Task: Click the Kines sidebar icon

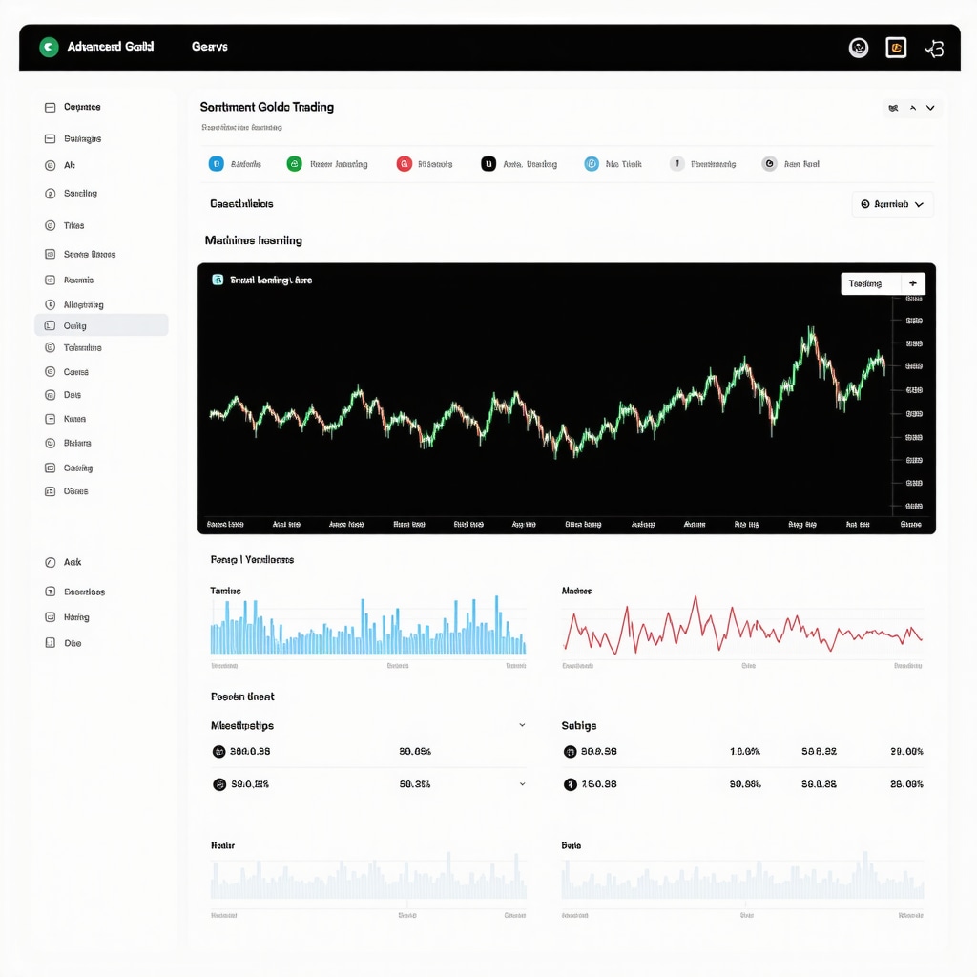Action: point(50,420)
